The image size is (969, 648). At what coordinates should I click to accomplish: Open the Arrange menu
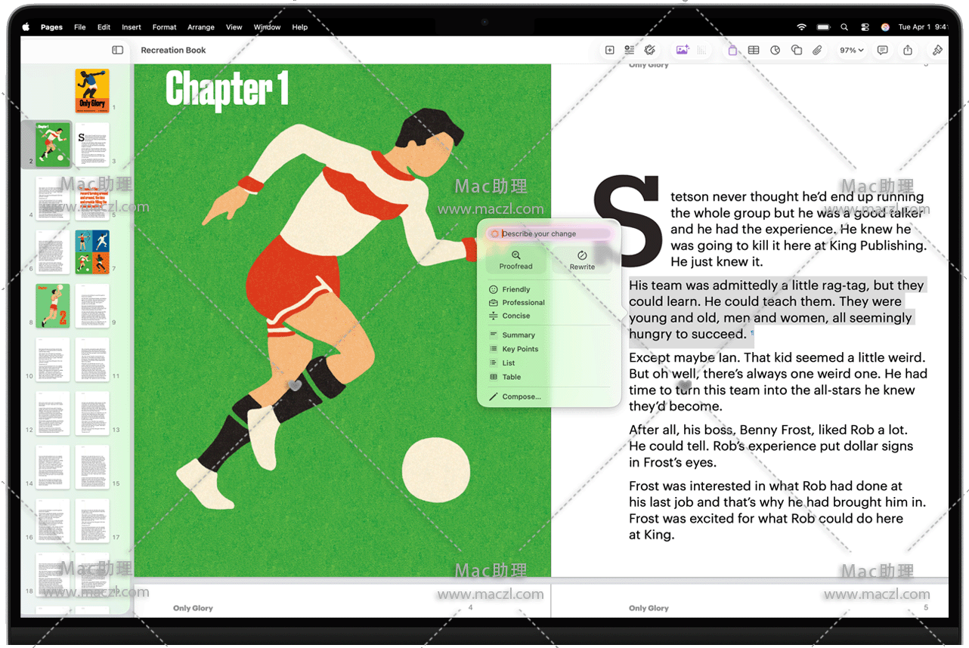[x=201, y=27]
